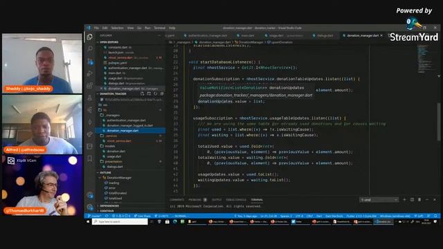Viewport: 443px width, 249px height.
Task: Open the Selection menu
Action: [117, 28]
